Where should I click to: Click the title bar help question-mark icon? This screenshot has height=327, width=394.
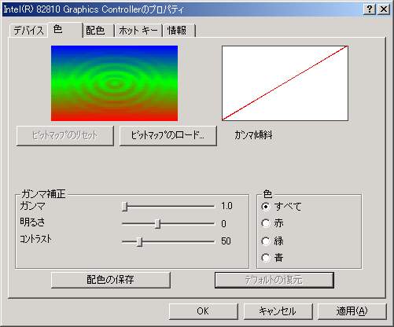[369, 9]
